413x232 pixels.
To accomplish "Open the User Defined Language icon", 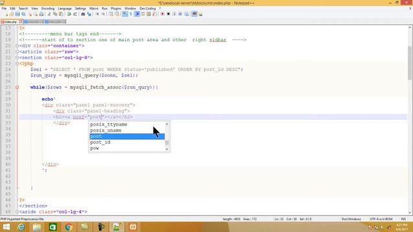I will pos(143,14).
